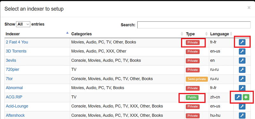Screen dimensions: 255x119
Task: Open the 2 Fast 4 You link
Action: (17, 42)
